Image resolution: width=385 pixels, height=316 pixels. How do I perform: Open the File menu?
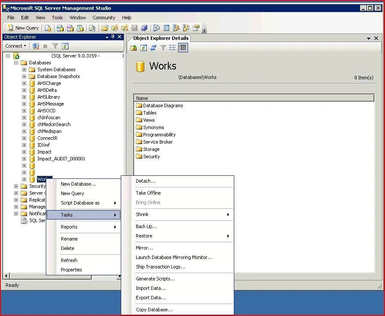pyautogui.click(x=11, y=18)
